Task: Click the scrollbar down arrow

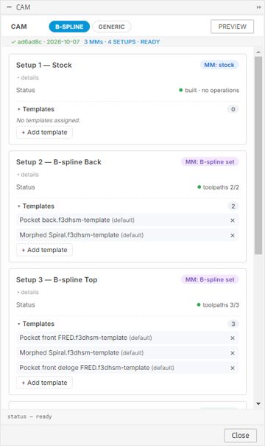Action: click(258, 404)
